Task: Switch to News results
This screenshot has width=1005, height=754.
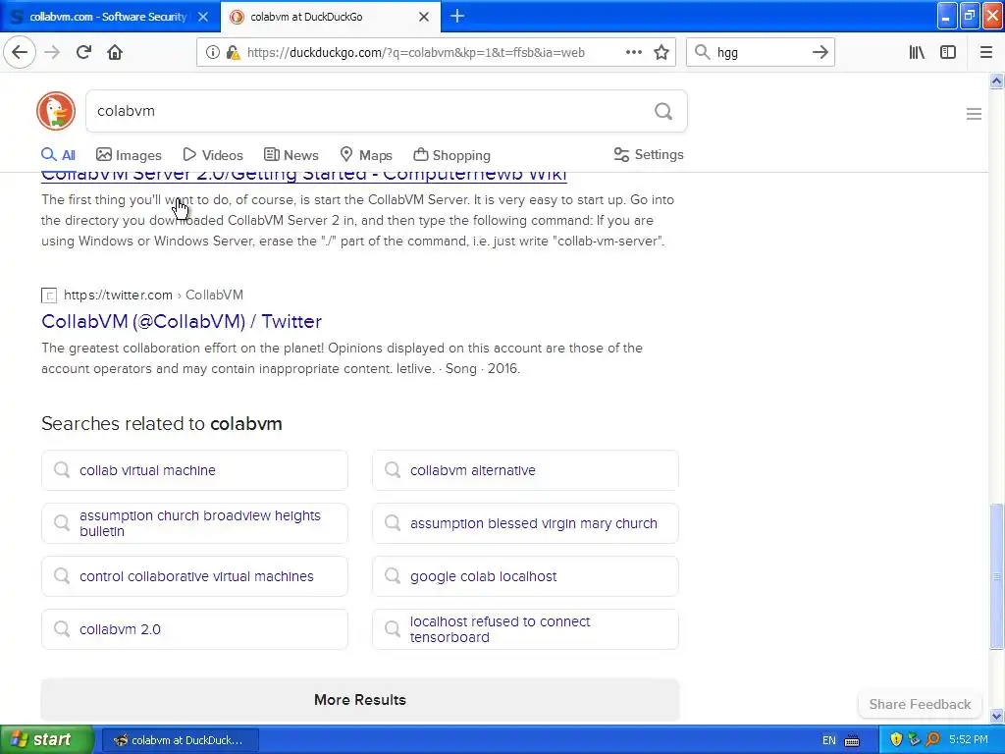Action: [x=291, y=155]
